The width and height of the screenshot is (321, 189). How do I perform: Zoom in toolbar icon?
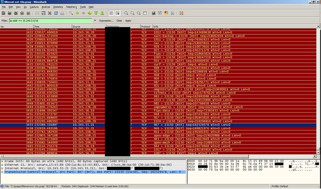pos(126,13)
